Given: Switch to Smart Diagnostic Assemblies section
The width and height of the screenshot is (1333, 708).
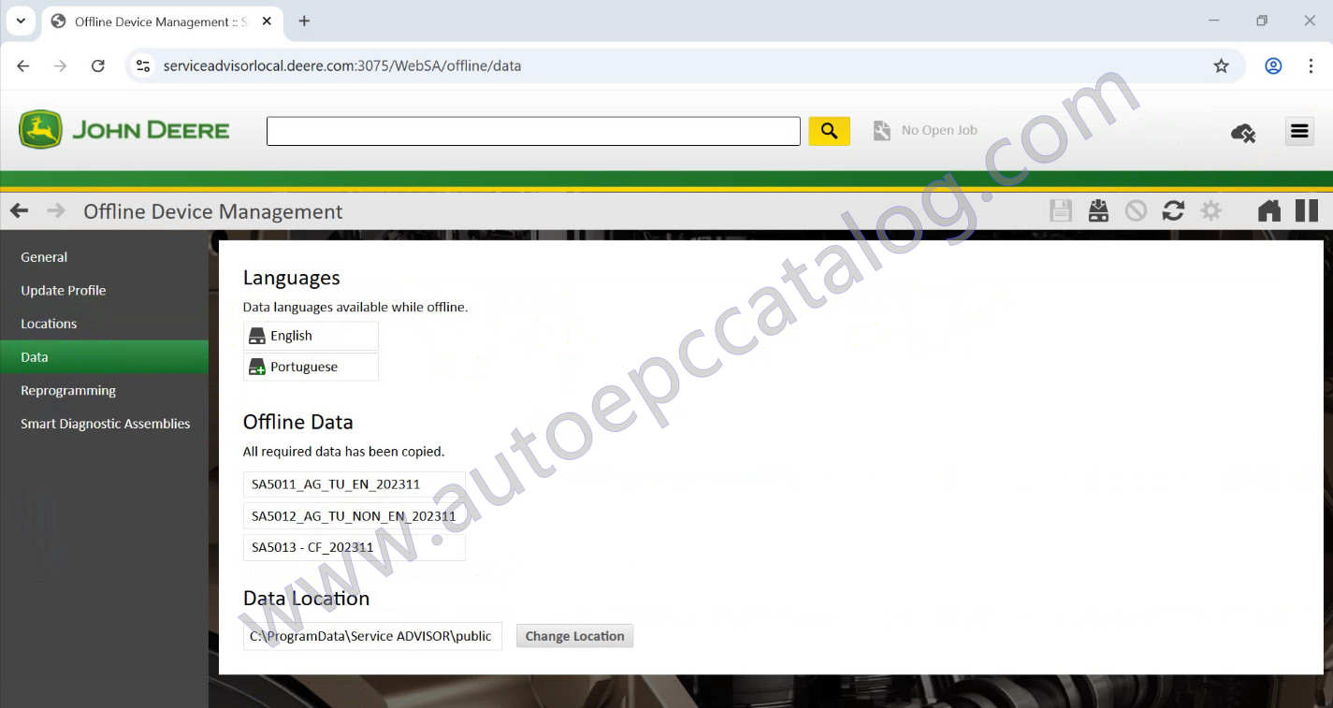Looking at the screenshot, I should click(x=105, y=423).
